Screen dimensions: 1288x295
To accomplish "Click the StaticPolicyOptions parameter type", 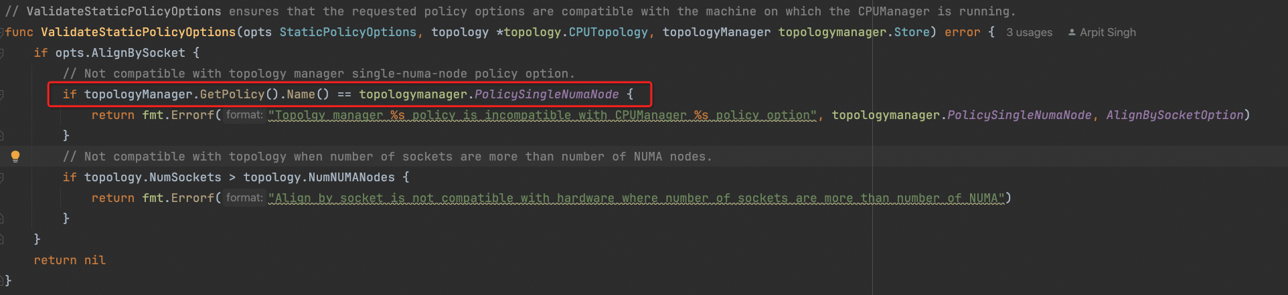I will pos(347,32).
